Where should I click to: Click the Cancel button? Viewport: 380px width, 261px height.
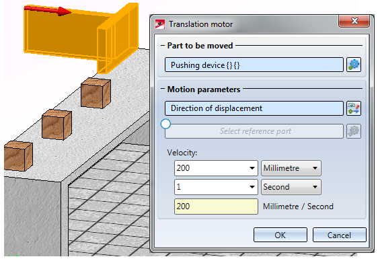[x=339, y=235]
